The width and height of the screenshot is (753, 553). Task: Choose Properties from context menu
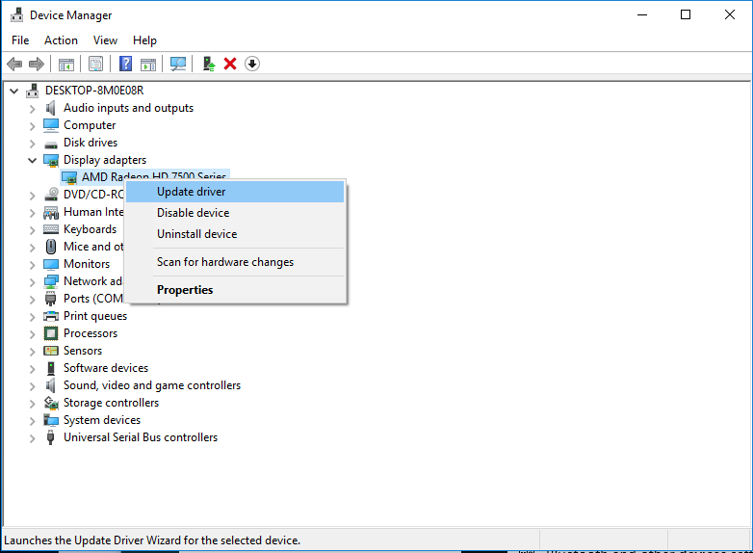235,290
